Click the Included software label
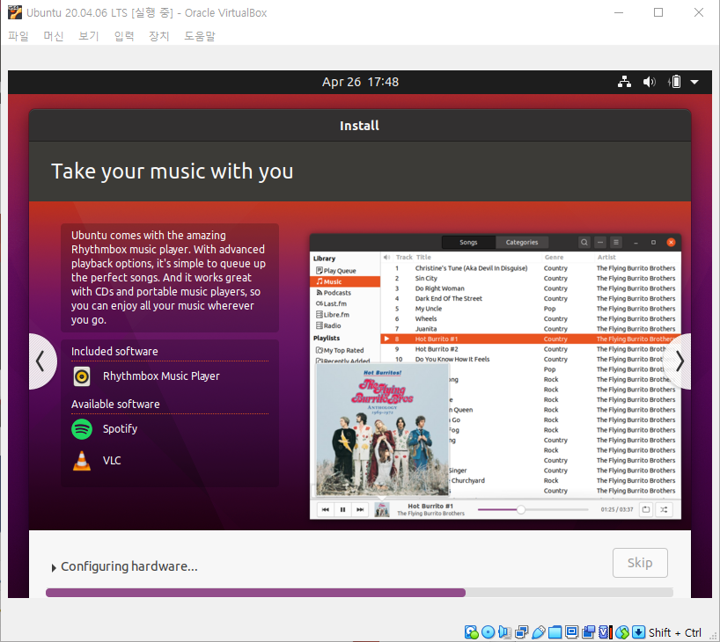The image size is (720, 642). click(x=114, y=352)
